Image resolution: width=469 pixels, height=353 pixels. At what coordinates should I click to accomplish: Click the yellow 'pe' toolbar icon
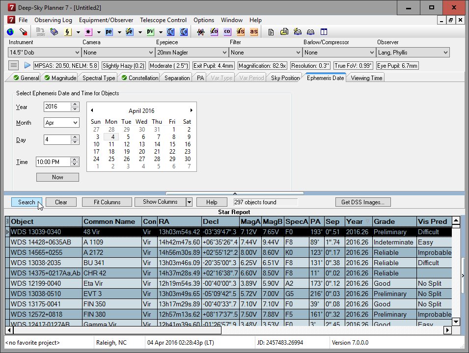click(109, 32)
